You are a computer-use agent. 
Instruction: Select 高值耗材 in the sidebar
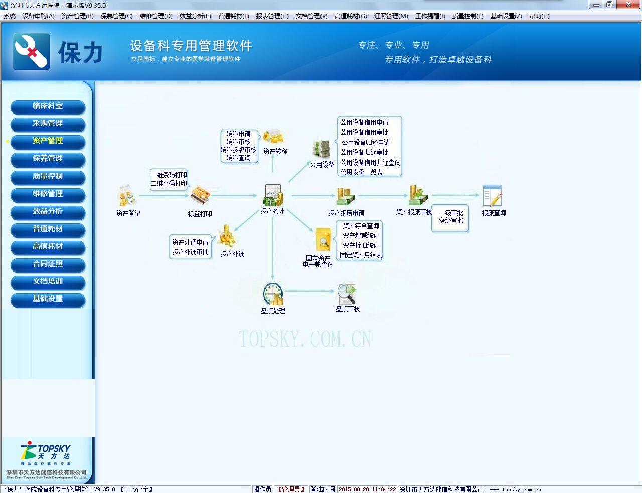coord(48,247)
